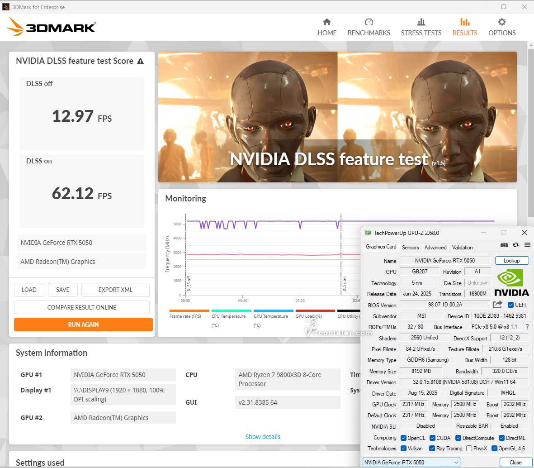Image resolution: width=534 pixels, height=468 pixels.
Task: Select the Frame rate (FPS) orange legend
Action: point(189,314)
